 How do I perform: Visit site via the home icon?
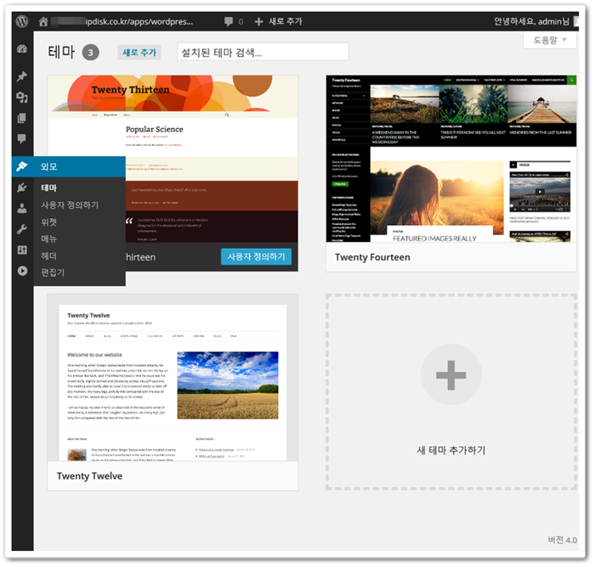(43, 21)
